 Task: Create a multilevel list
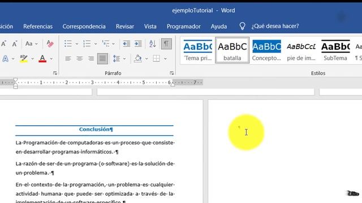106,43
